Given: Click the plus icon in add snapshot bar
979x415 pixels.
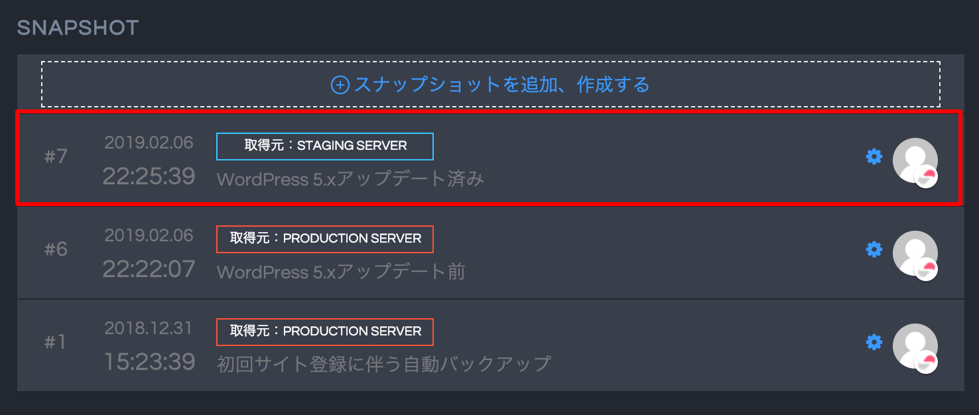Looking at the screenshot, I should click(x=340, y=85).
